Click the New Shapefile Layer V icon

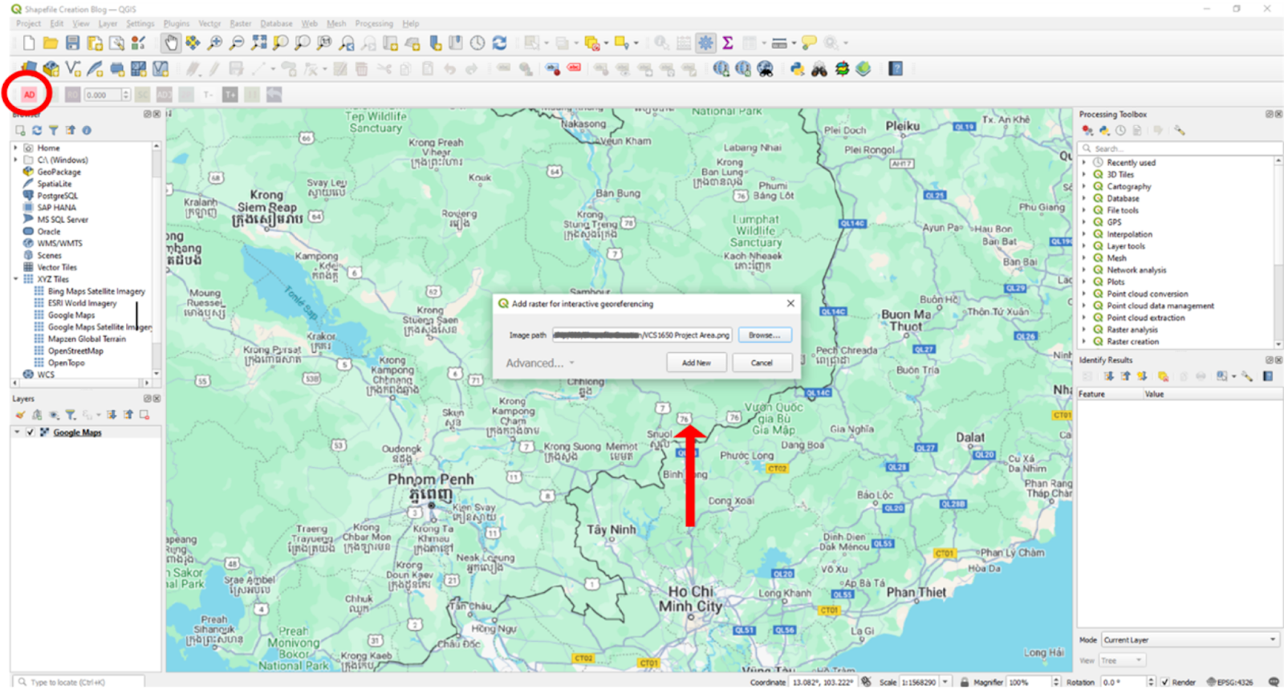coord(73,69)
